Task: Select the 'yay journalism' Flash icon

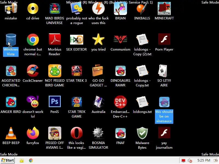Action: click(164, 133)
